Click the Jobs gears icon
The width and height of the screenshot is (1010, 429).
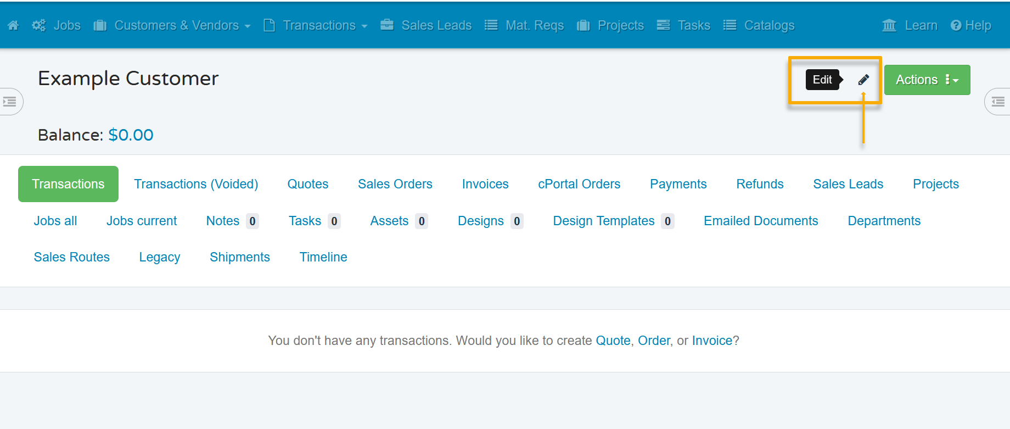[38, 25]
